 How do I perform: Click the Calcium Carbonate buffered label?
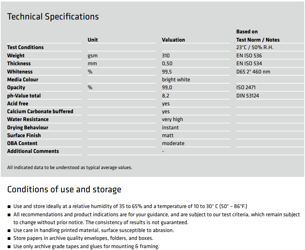40,111
